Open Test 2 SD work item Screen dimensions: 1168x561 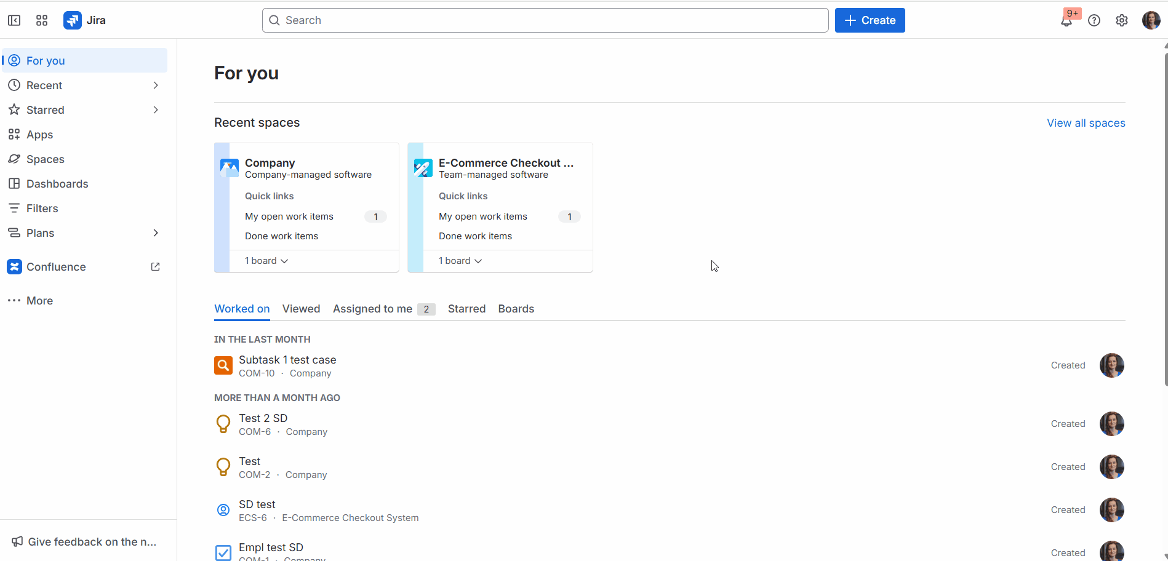(263, 418)
